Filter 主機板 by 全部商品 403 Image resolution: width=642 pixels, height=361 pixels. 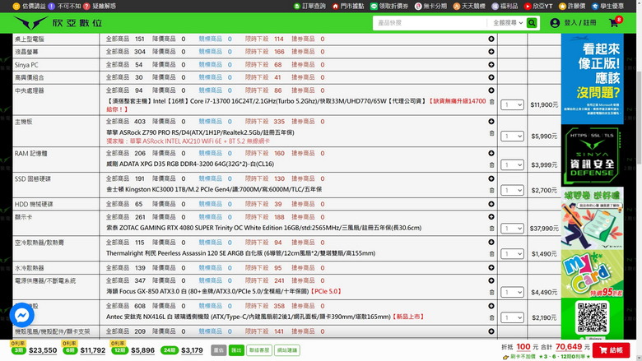126,122
